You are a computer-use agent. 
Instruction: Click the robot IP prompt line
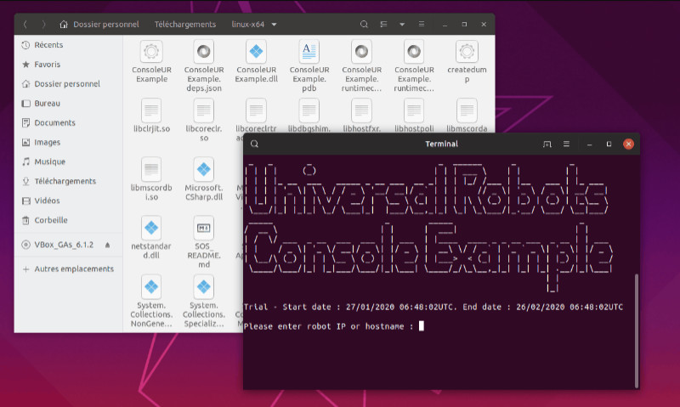coord(334,326)
